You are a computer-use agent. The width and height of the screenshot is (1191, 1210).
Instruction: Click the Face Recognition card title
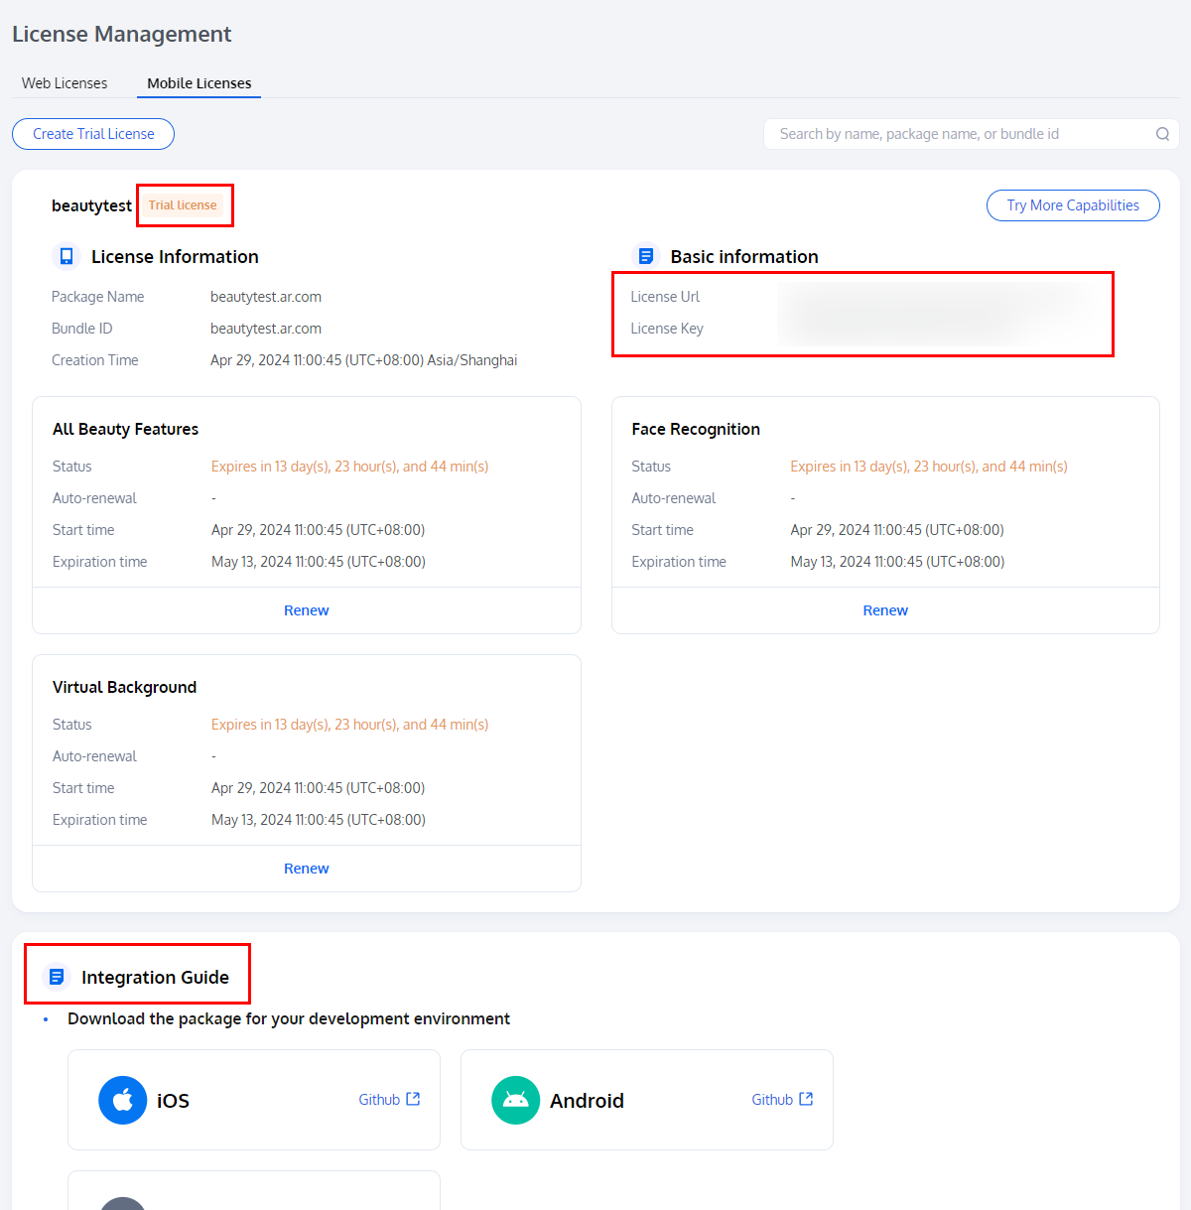[696, 429]
